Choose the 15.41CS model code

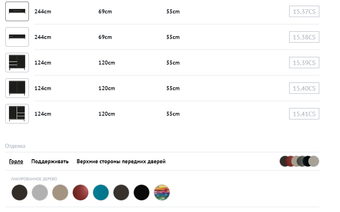tap(304, 114)
